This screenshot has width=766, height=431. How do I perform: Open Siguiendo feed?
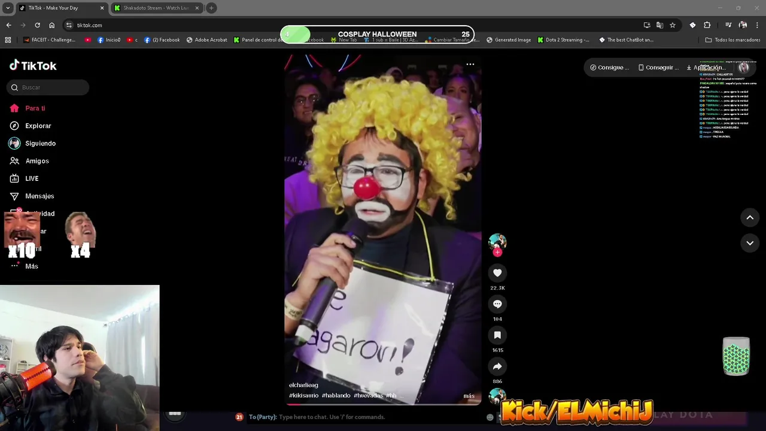coord(32,143)
